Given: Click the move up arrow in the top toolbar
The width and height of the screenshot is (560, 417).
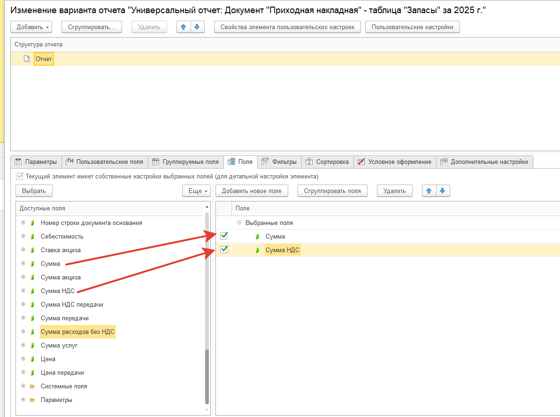Looking at the screenshot, I should (x=184, y=27).
